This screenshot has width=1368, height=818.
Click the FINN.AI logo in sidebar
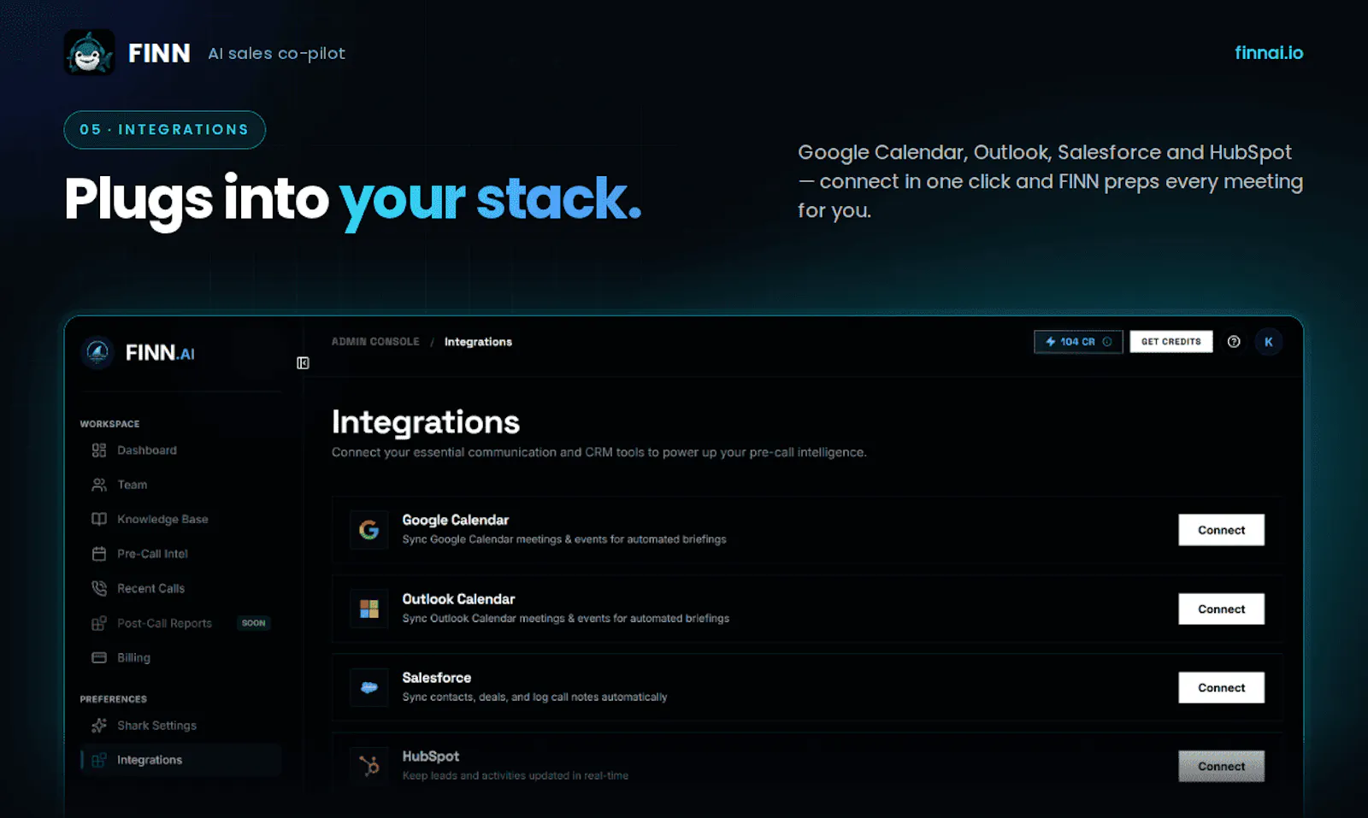click(139, 352)
